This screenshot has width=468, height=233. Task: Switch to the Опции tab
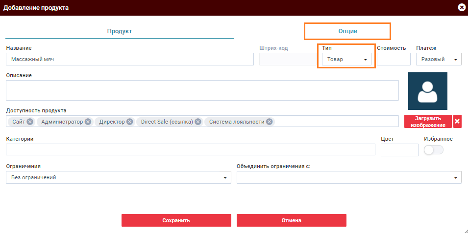click(x=347, y=31)
